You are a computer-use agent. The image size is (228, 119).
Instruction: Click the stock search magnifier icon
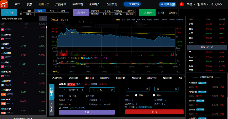tap(43, 19)
